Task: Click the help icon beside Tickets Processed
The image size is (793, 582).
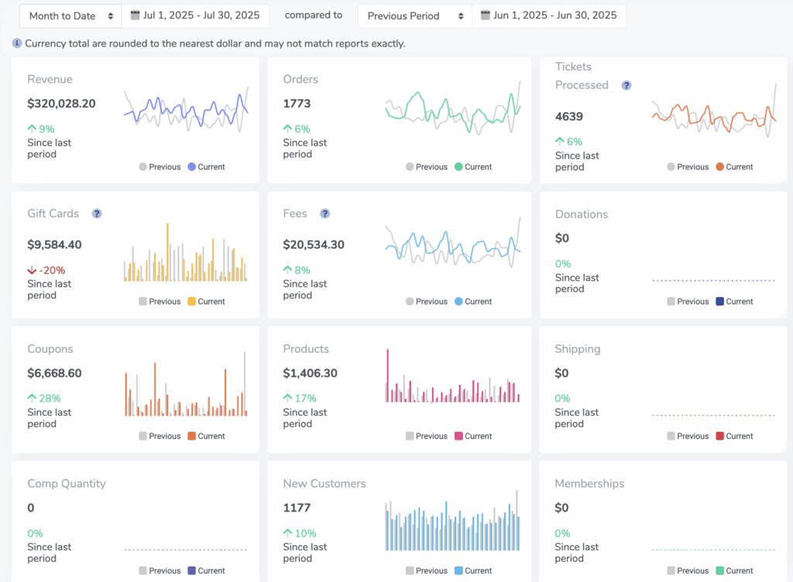Action: [x=627, y=86]
